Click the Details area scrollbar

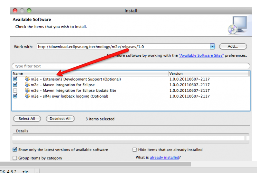[247, 138]
